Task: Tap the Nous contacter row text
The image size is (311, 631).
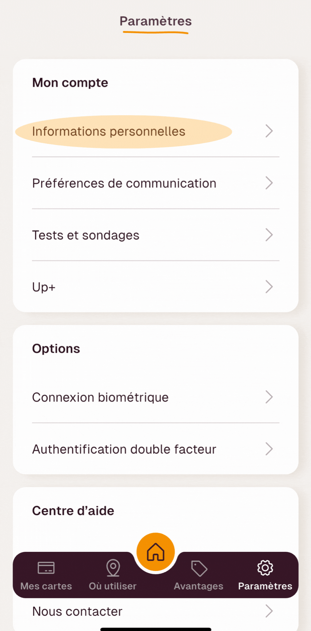Action: 77,612
